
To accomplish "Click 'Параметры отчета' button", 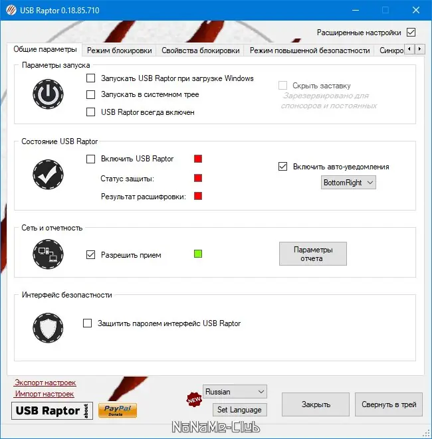I will pos(313,254).
